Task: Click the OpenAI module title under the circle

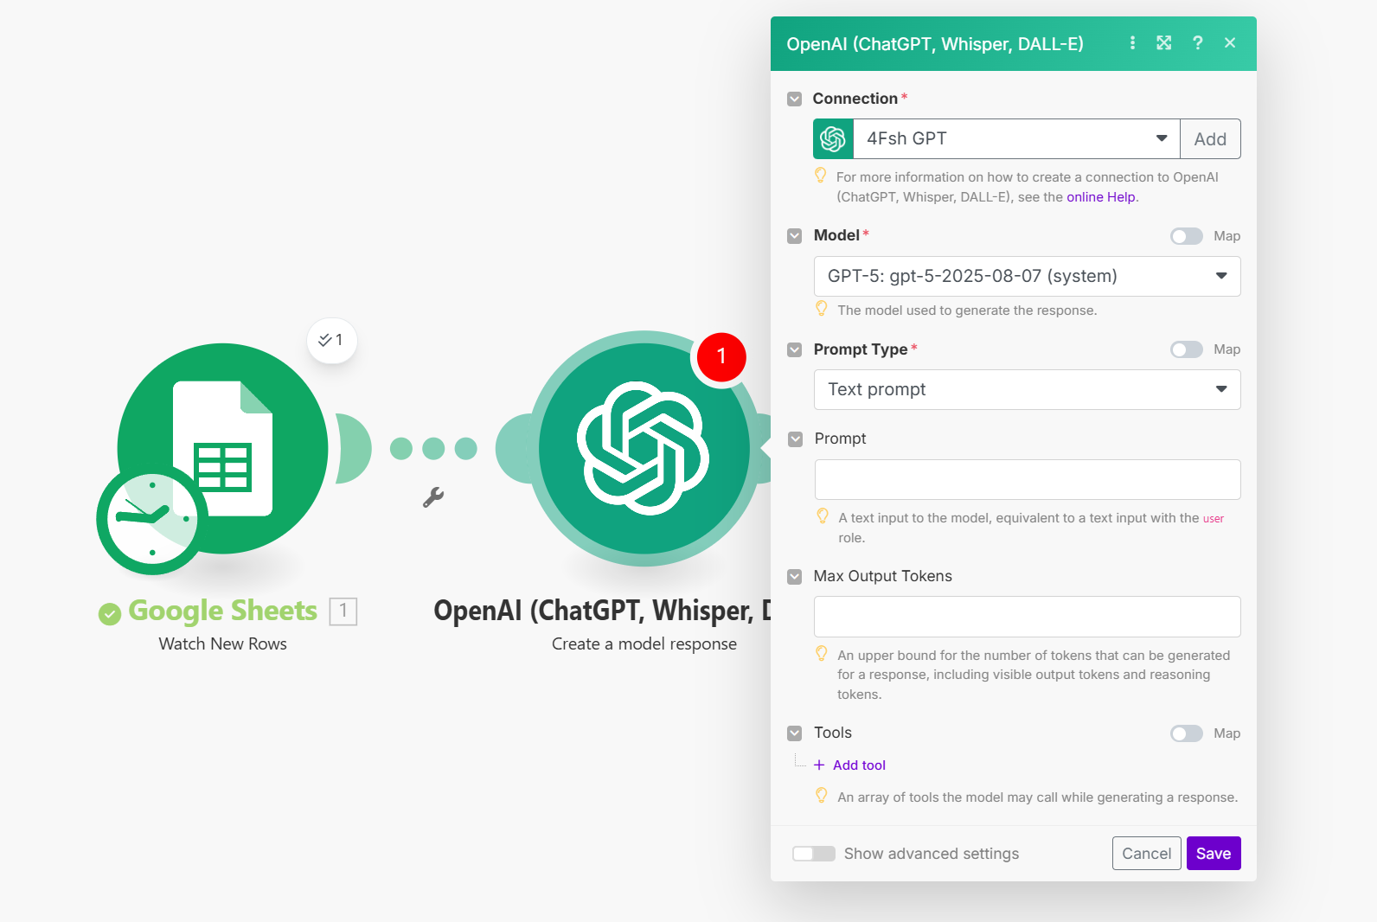Action: (602, 611)
